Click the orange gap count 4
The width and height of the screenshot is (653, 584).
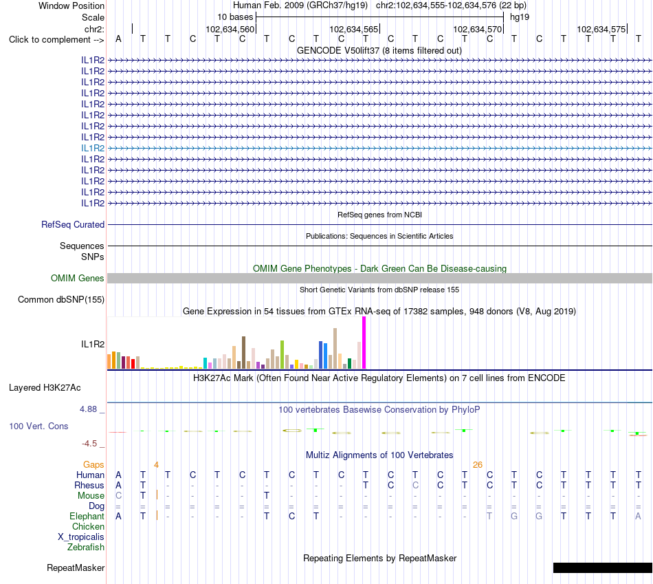[156, 465]
